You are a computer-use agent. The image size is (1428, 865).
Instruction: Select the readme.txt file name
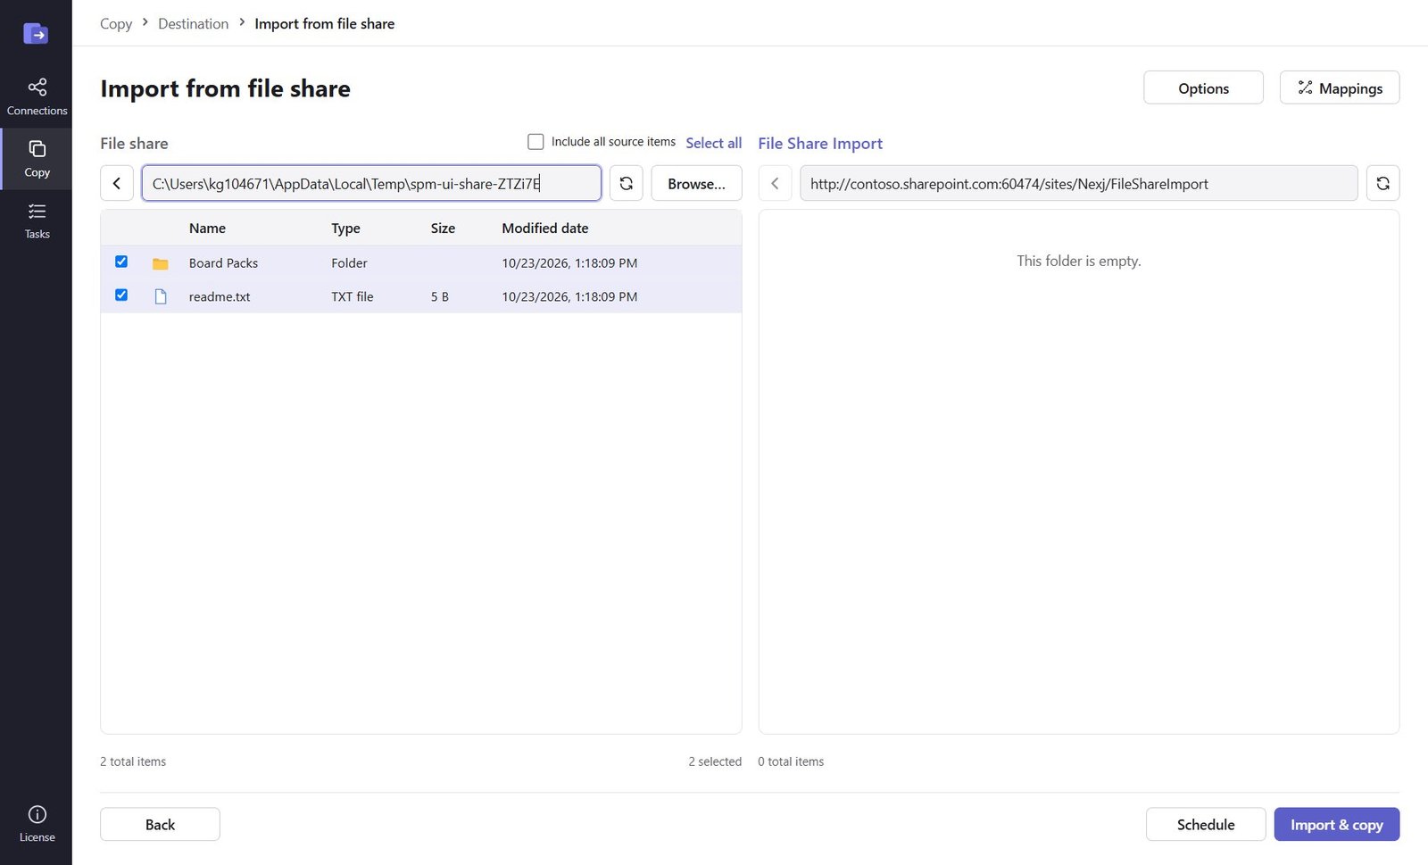coord(220,296)
